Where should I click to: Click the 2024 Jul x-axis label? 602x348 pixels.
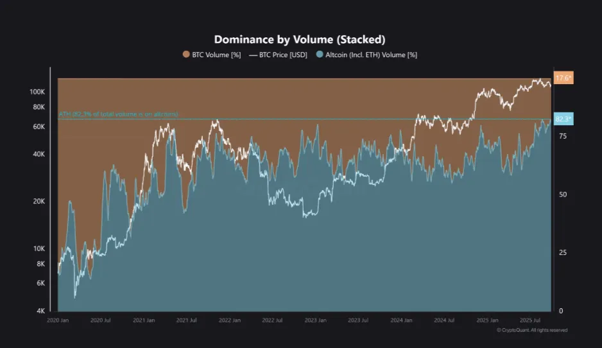coord(443,319)
